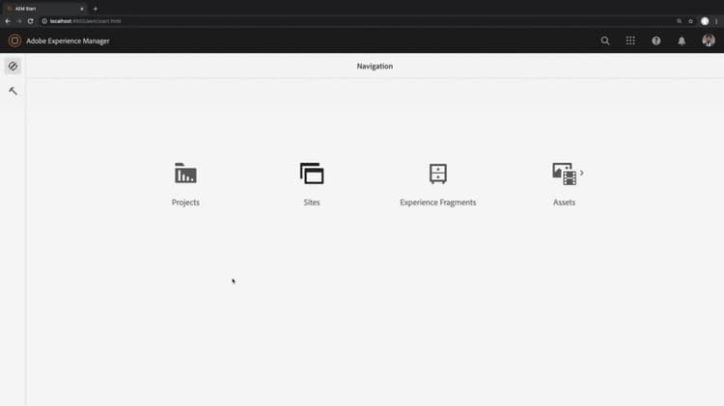This screenshot has width=724, height=406.
Task: Open the user profile avatar menu
Action: tap(709, 41)
